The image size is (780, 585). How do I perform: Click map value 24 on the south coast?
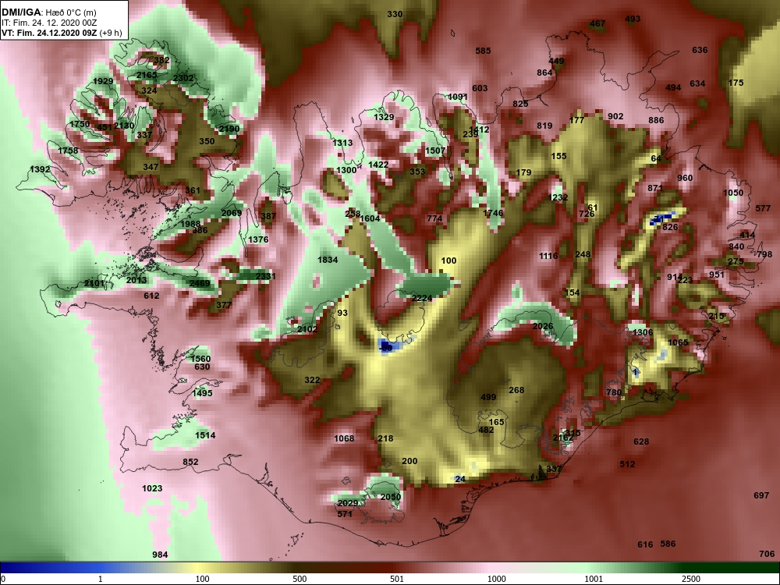click(460, 479)
